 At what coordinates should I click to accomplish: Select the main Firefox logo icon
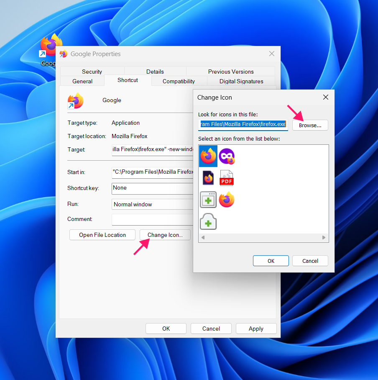pyautogui.click(x=208, y=156)
